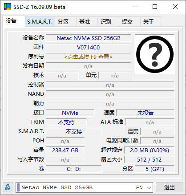Screen dimensions: 186x195
Task: Minimize the SSD-Z window
Action: coord(135,7)
